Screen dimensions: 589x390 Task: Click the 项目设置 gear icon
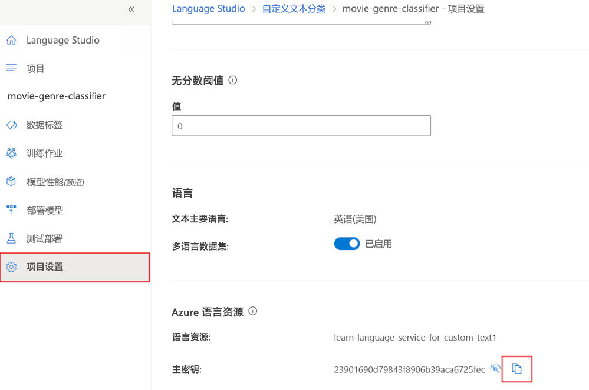[11, 266]
